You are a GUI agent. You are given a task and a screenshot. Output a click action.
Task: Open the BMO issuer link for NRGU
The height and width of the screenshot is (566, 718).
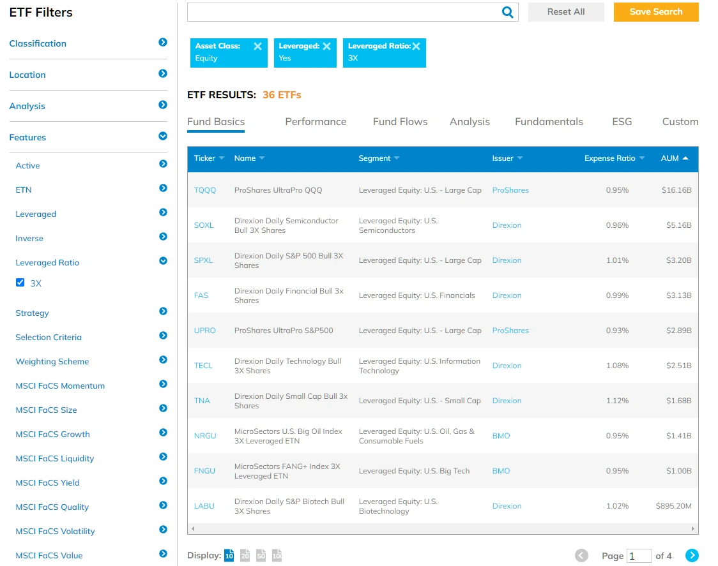point(501,436)
